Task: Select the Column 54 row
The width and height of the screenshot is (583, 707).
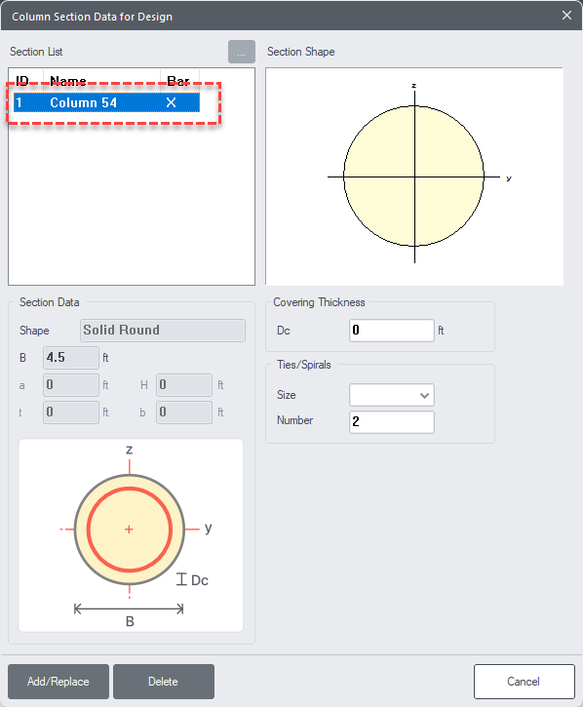Action: tap(106, 102)
